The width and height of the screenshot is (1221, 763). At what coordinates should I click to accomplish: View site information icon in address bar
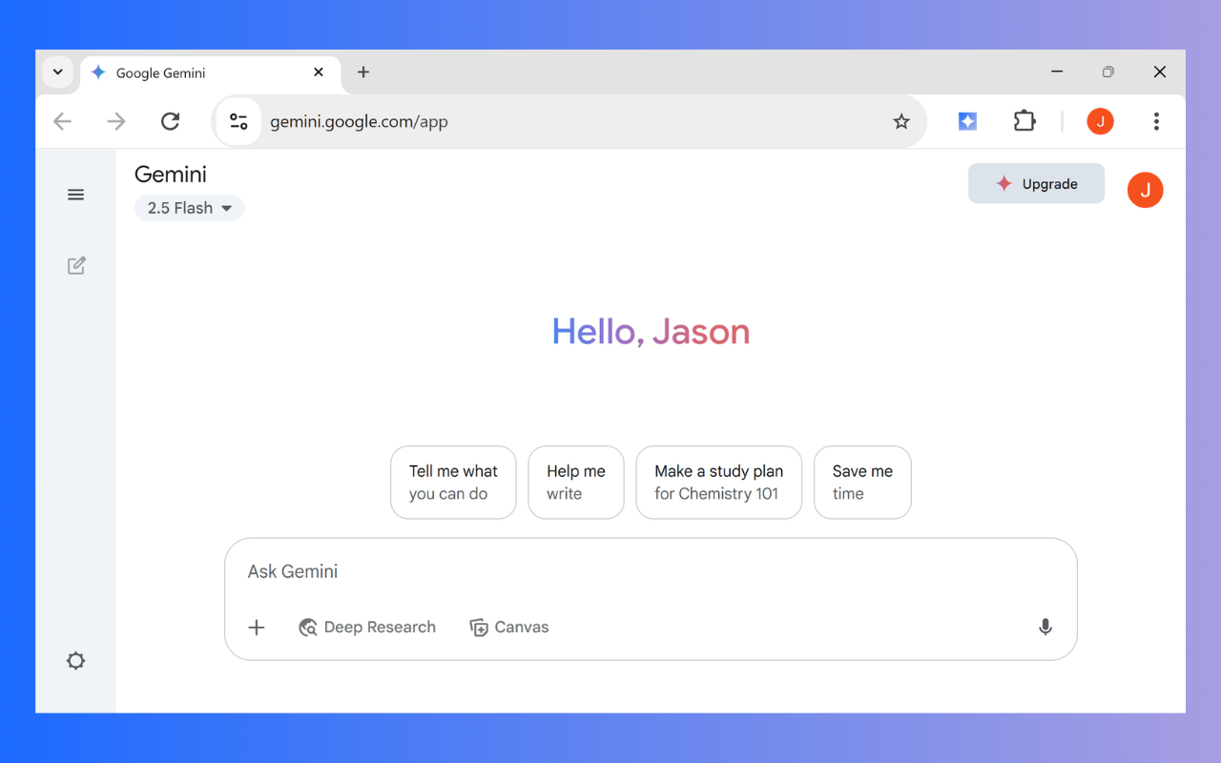coord(238,121)
